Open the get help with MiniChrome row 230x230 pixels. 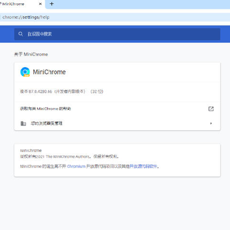(x=117, y=109)
